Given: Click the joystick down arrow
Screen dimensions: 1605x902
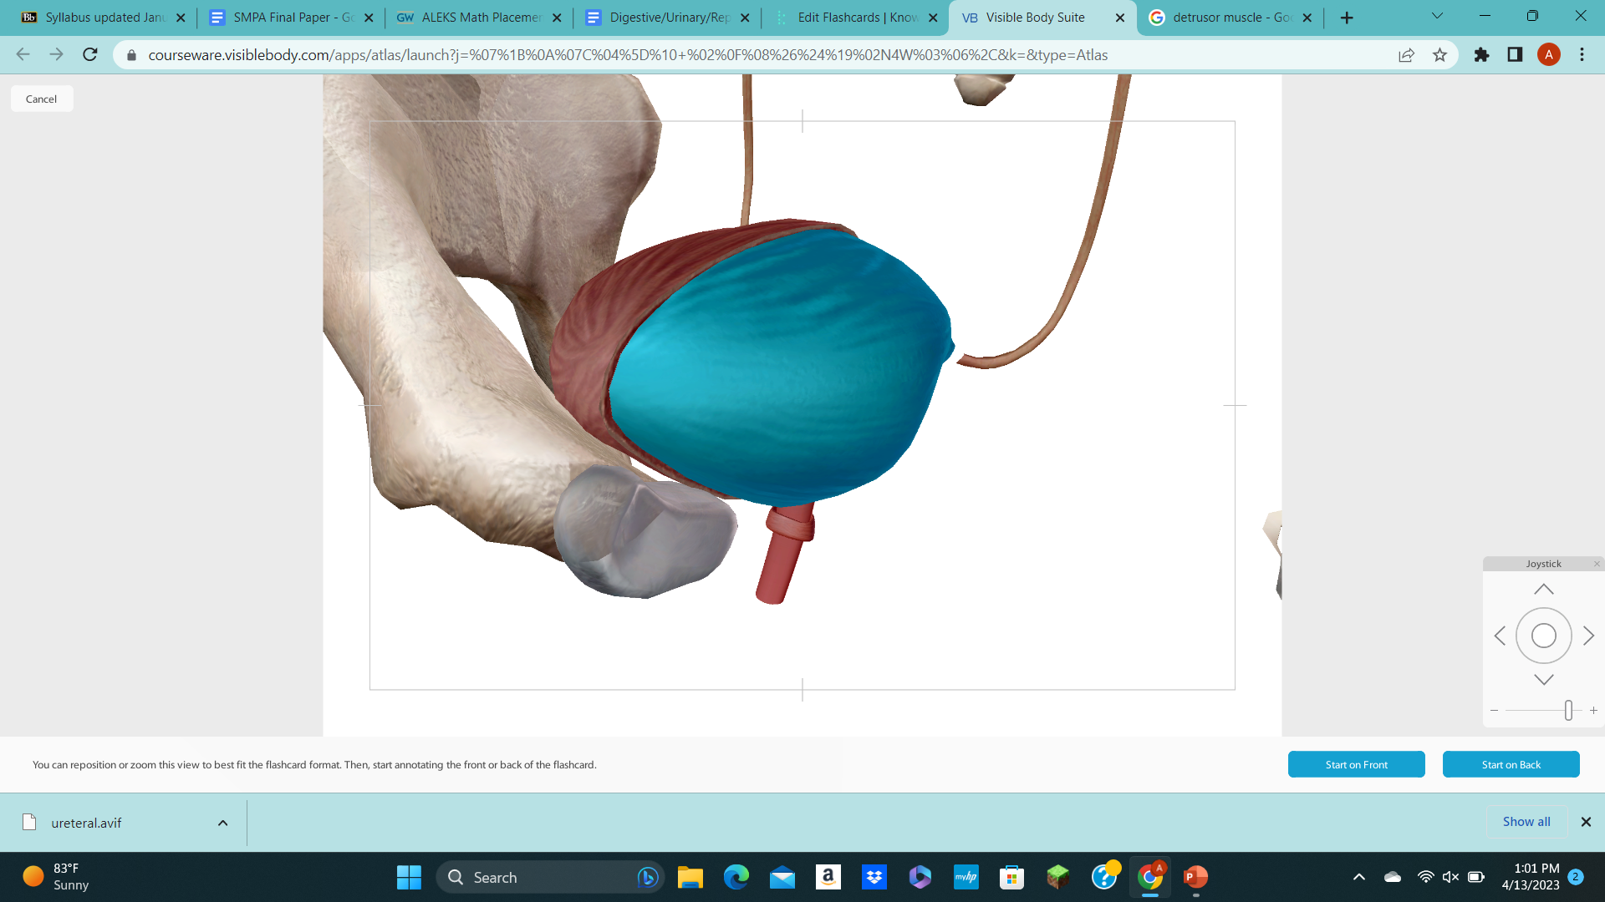Looking at the screenshot, I should tap(1543, 679).
